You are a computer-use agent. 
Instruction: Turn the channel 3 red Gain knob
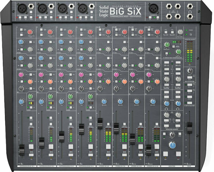coord(70,32)
